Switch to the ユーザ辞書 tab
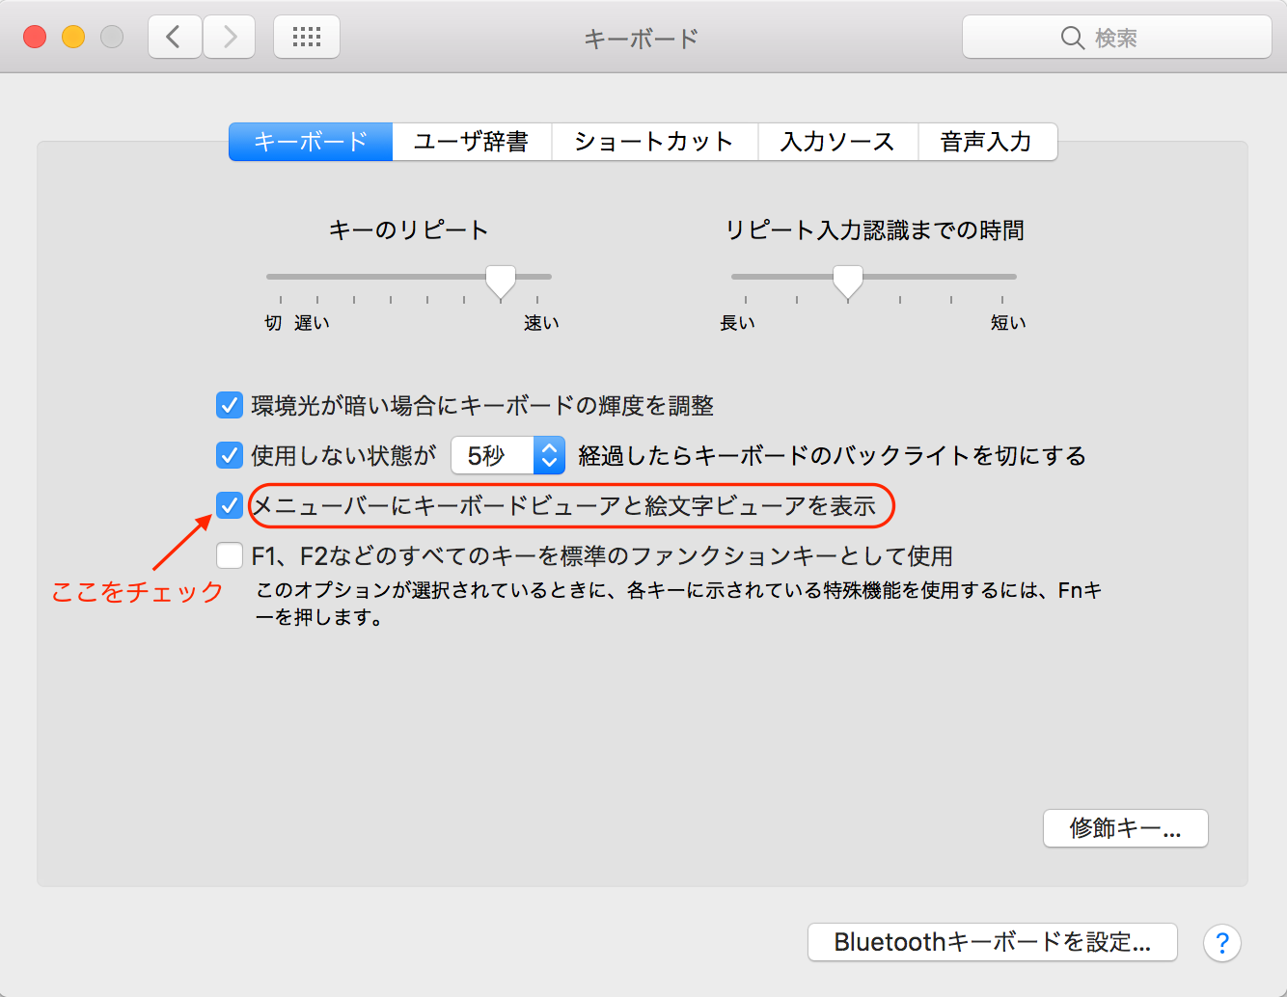The width and height of the screenshot is (1287, 997). [472, 142]
